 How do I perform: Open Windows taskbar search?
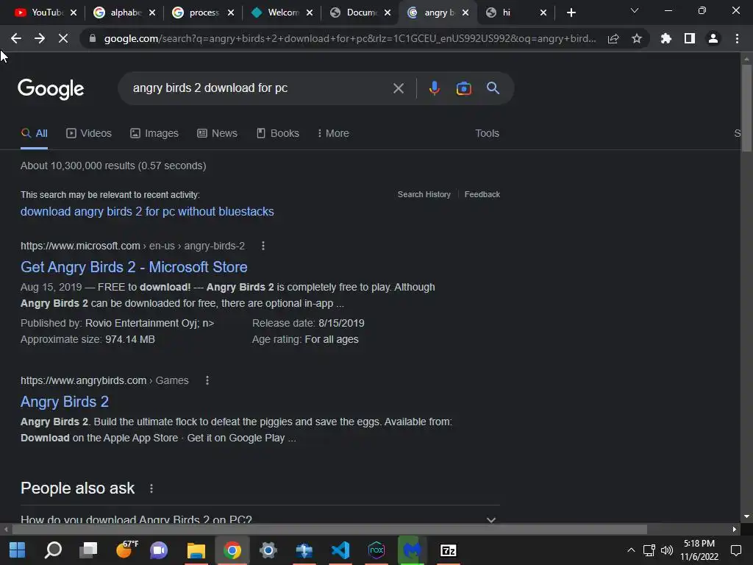53,550
